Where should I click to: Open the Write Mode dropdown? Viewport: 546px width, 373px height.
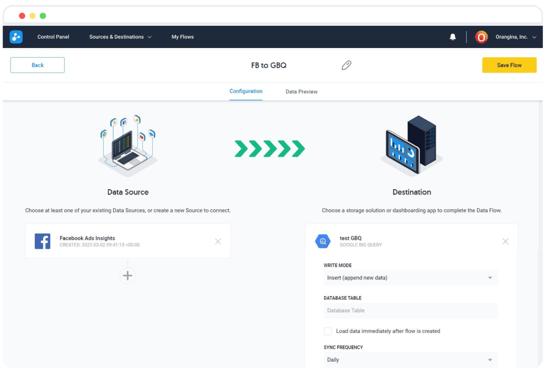coord(411,277)
